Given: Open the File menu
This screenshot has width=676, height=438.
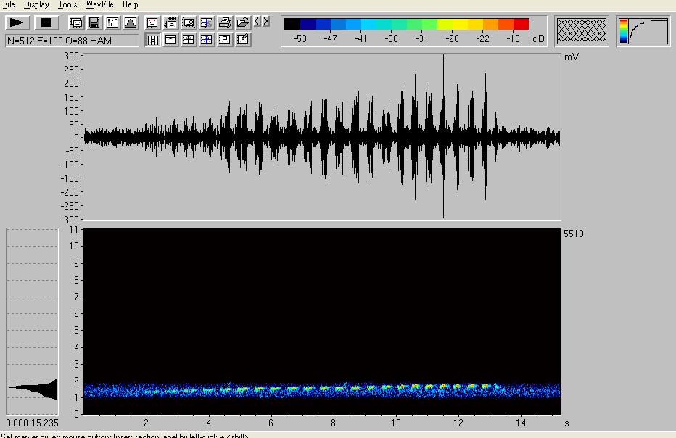Looking at the screenshot, I should tap(9, 4).
